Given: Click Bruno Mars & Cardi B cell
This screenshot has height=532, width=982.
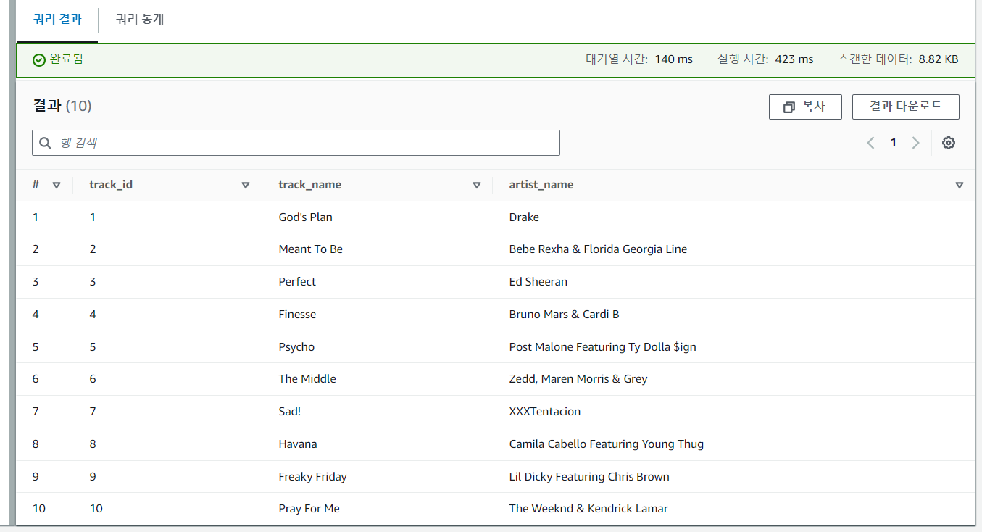Looking at the screenshot, I should (x=564, y=315).
